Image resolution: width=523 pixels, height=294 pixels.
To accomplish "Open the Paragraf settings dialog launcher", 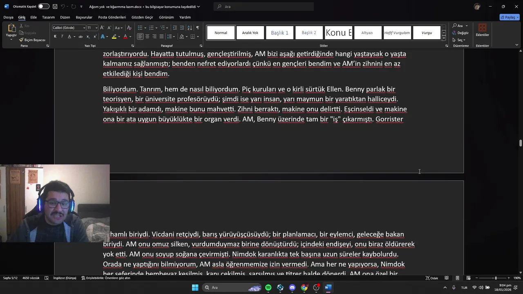I will point(201,46).
